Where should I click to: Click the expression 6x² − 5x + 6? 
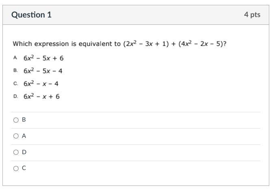(x=43, y=58)
